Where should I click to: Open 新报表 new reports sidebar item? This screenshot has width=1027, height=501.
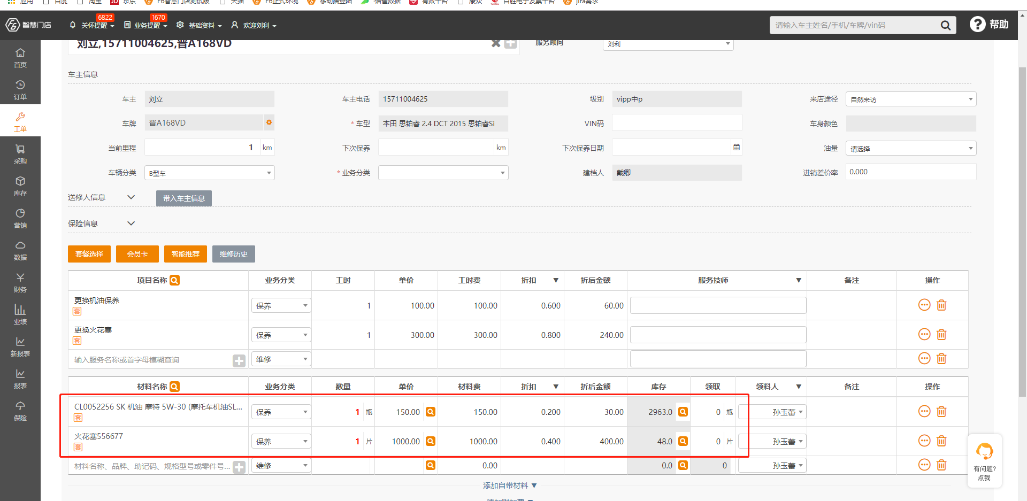click(x=20, y=346)
